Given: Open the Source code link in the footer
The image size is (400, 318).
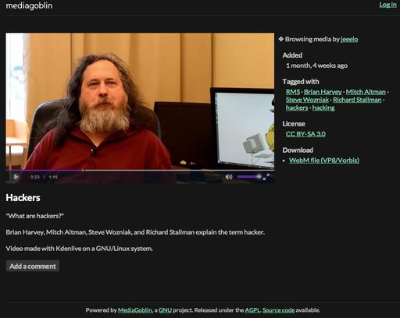Looking at the screenshot, I should [x=278, y=310].
